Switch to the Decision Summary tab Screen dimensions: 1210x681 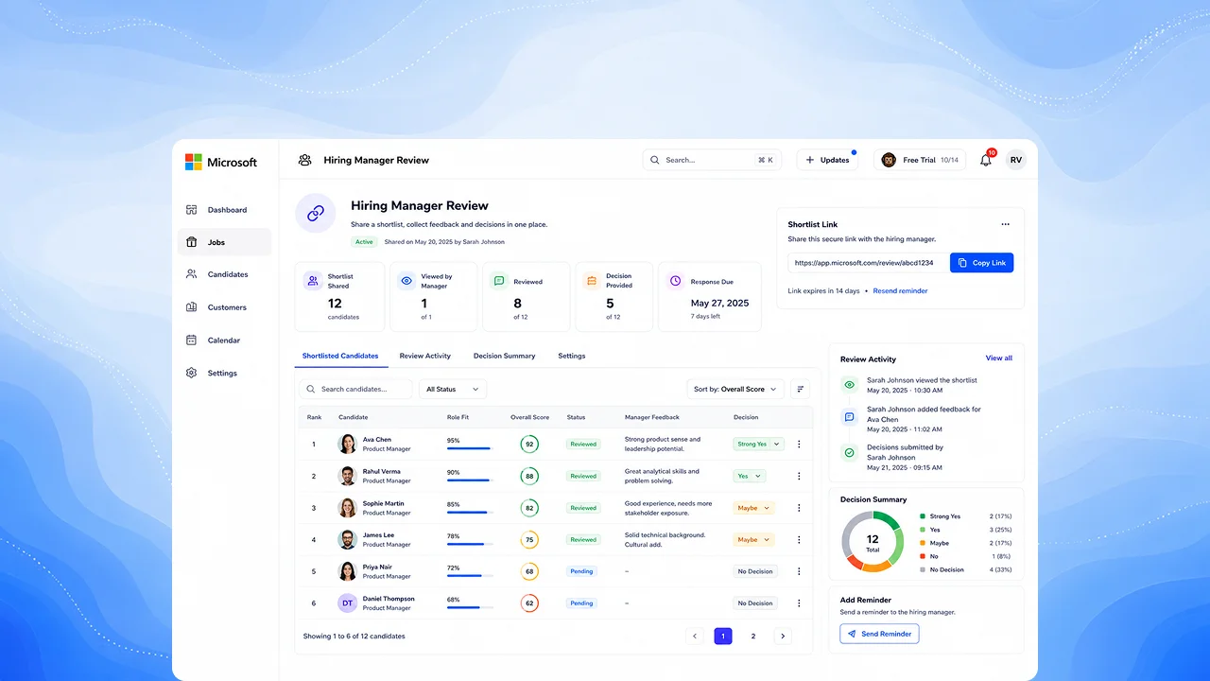(x=505, y=356)
